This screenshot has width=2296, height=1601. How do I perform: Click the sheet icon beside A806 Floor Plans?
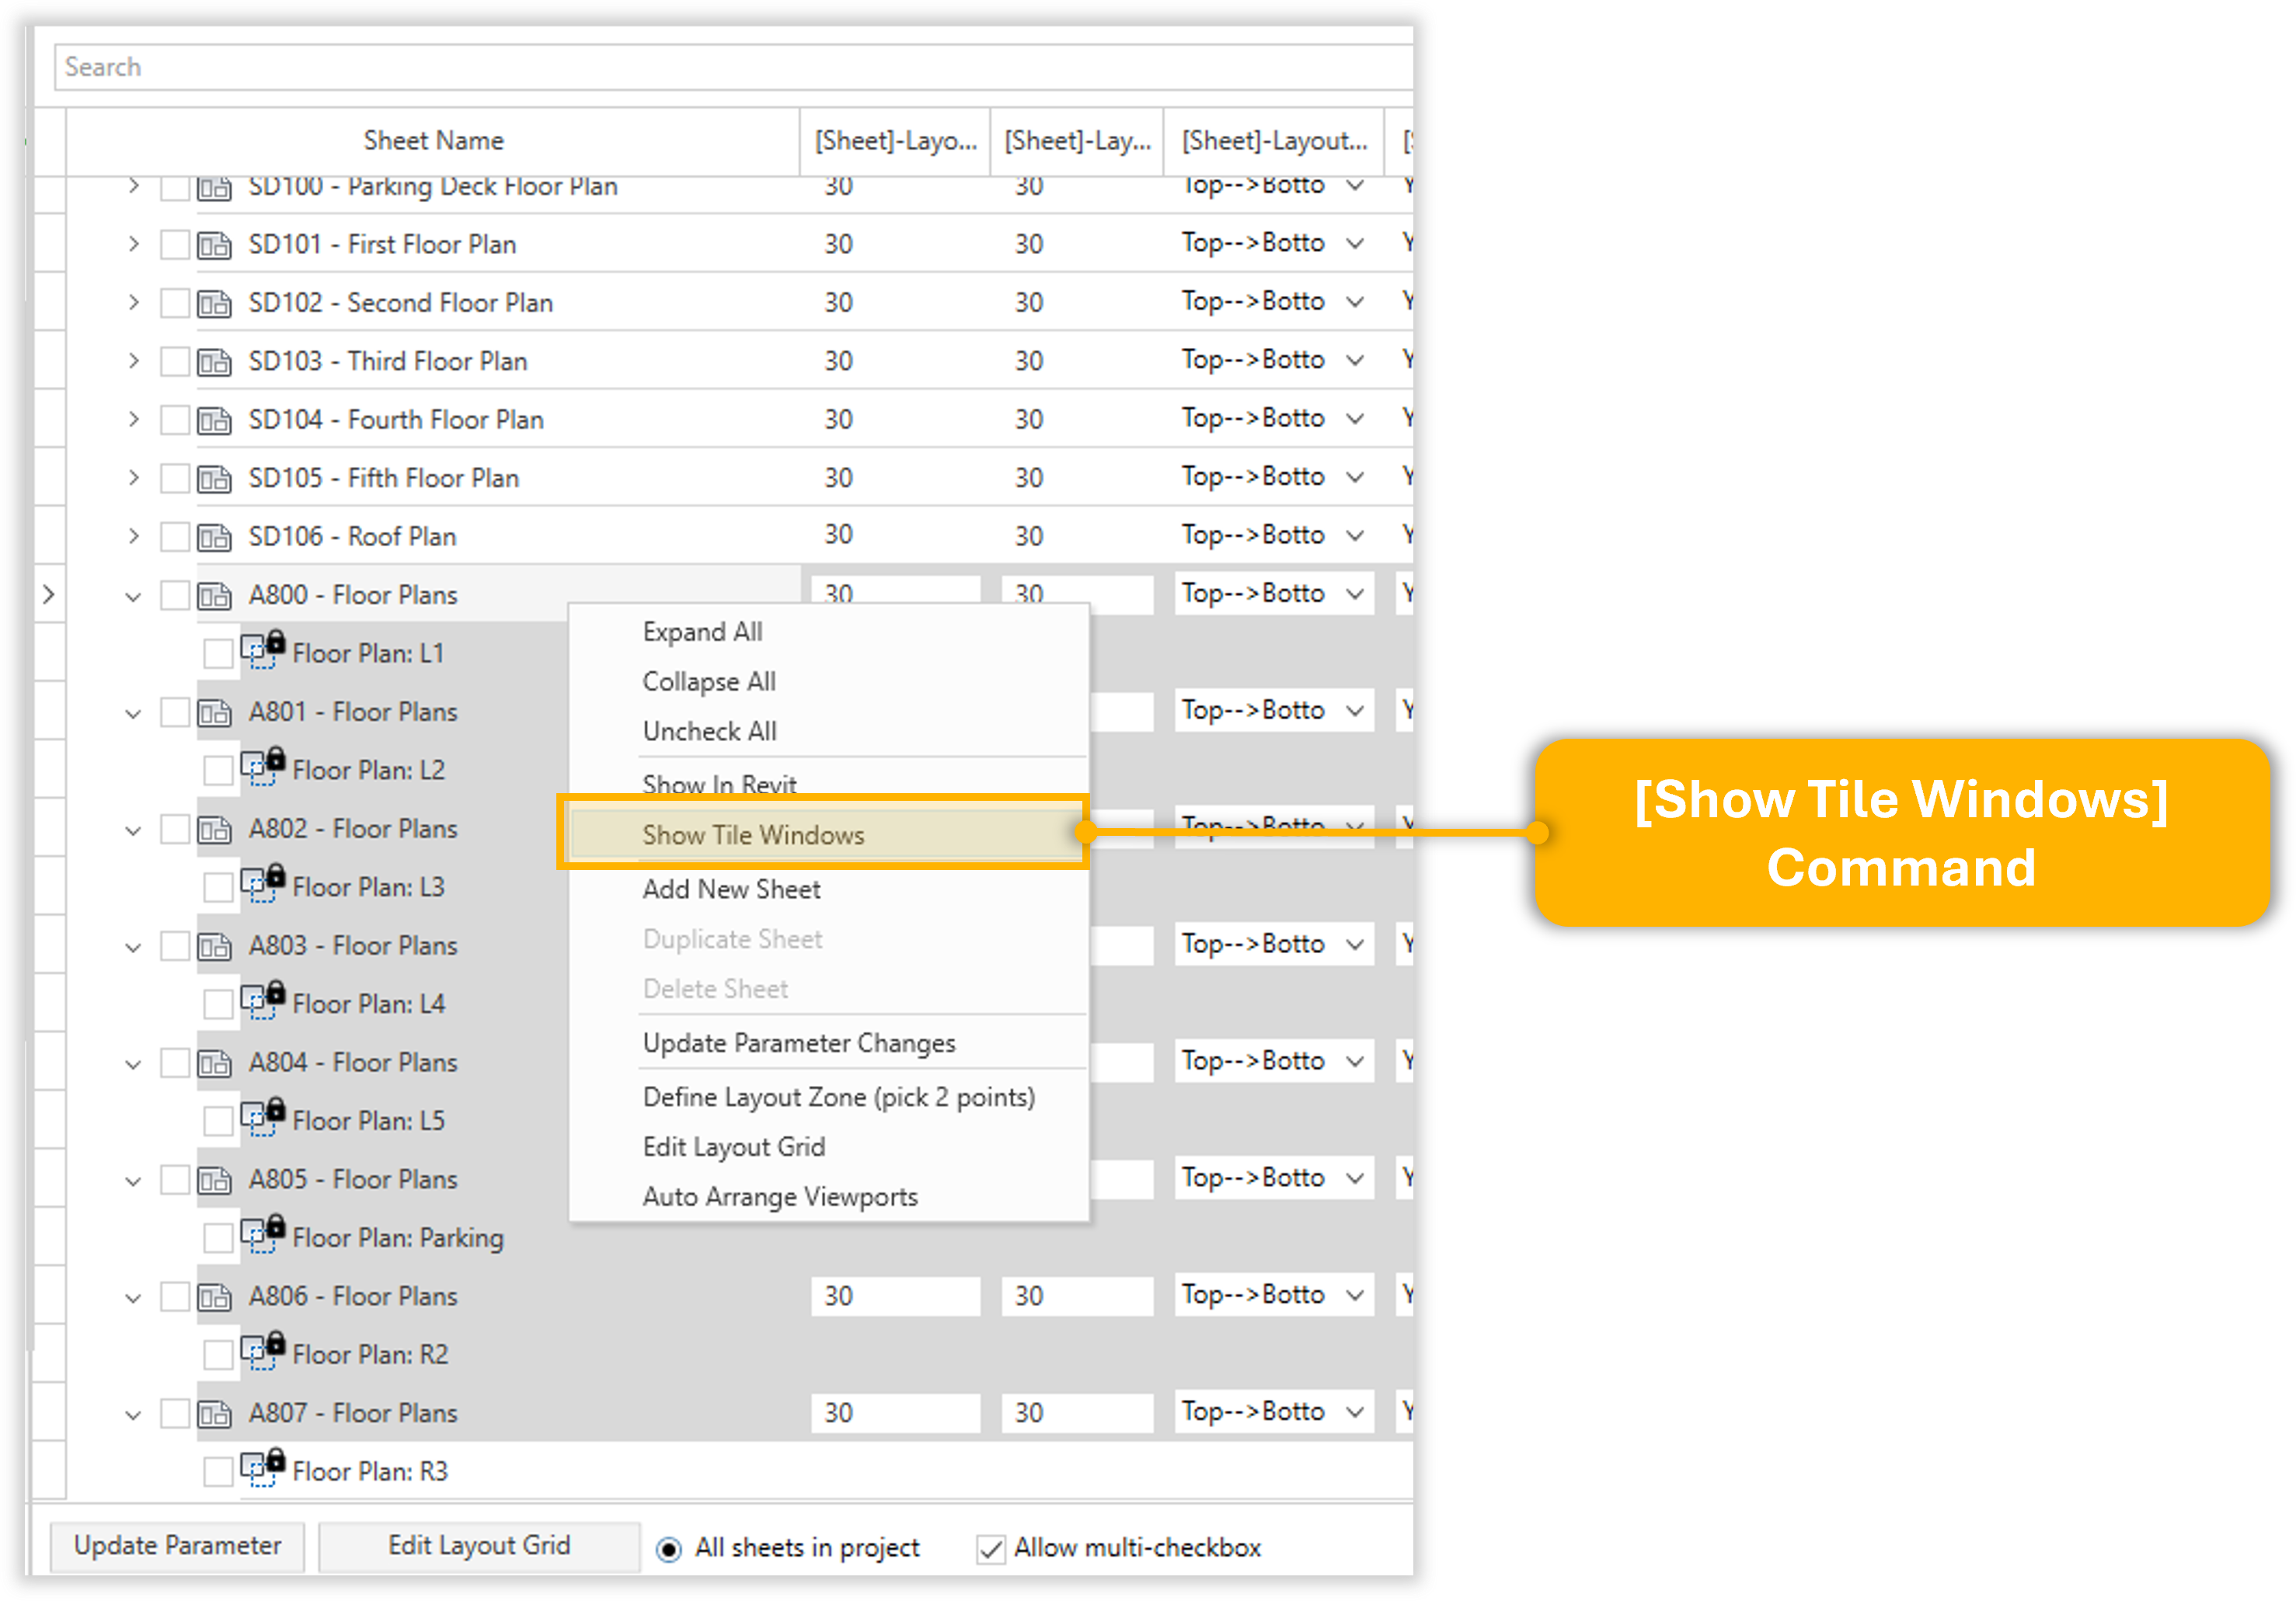(214, 1297)
